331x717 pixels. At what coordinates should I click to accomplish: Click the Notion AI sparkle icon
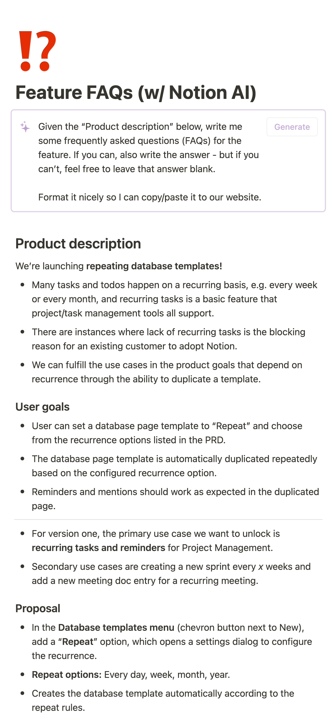25,127
